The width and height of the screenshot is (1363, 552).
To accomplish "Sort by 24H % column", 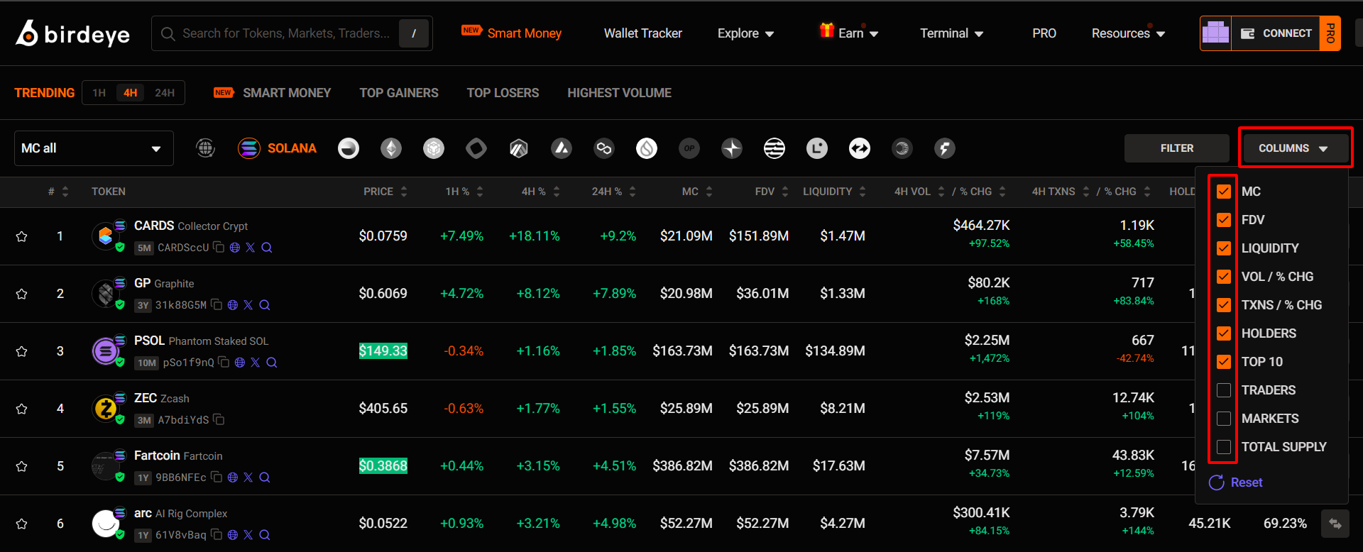I will [x=614, y=192].
